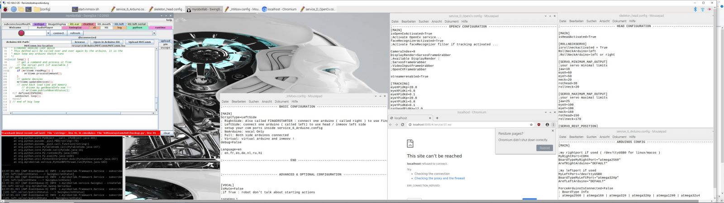Open Datei menu in _InMoov.config Mousepad

pos(225,101)
